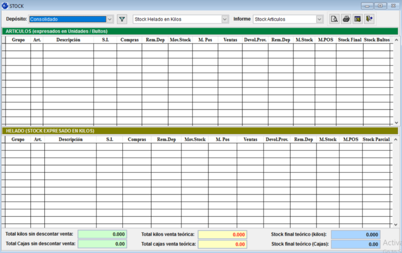Expand the Depósito Consolidado dropdown
This screenshot has height=253, width=402.
tap(110, 19)
